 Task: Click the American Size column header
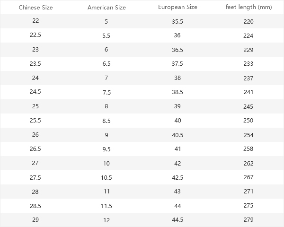pyautogui.click(x=106, y=8)
